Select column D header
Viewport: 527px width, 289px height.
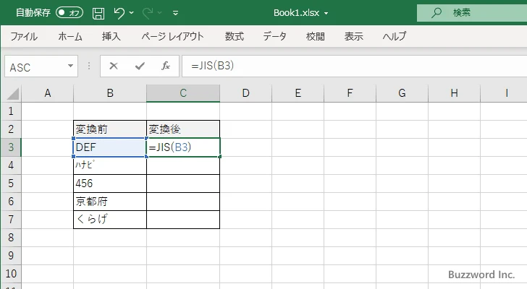point(245,93)
